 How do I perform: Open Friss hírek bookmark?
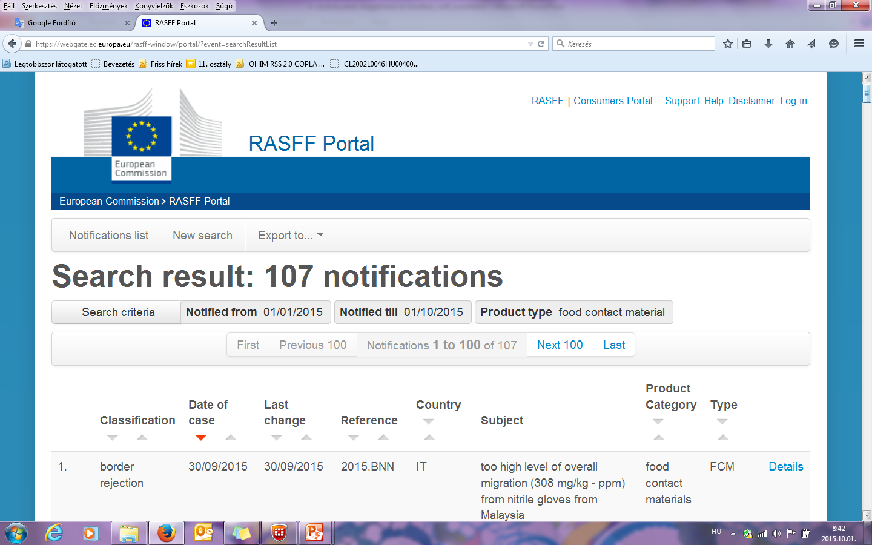(x=160, y=64)
